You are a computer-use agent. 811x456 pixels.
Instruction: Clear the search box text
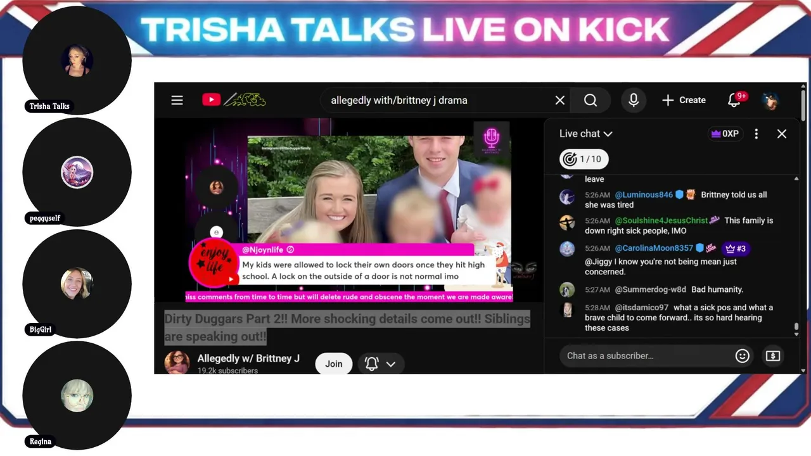[559, 100]
